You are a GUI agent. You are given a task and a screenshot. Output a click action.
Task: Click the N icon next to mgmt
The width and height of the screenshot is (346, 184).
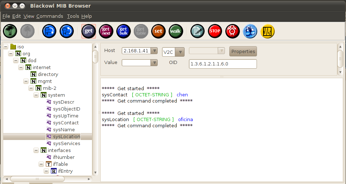[x=33, y=81]
